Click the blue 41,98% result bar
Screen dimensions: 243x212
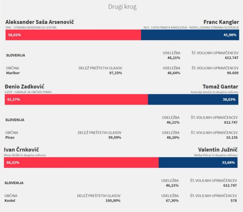coord(190,35)
